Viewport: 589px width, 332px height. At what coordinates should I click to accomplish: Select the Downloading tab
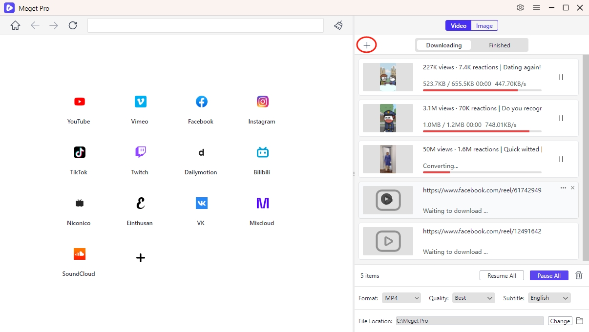pos(443,45)
